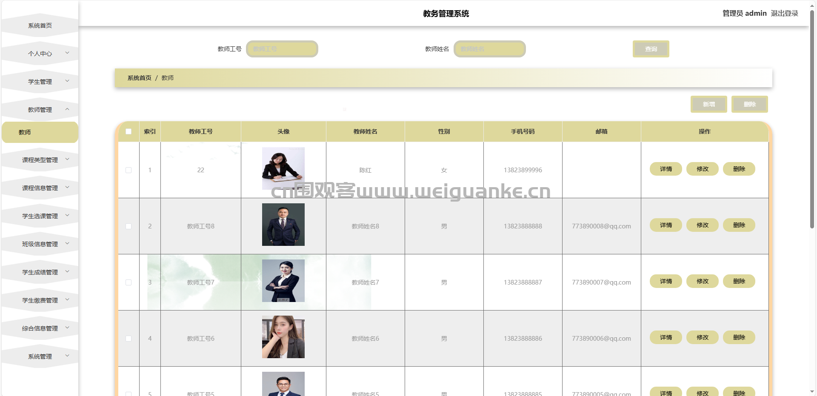This screenshot has width=817, height=396.
Task: Click the 邮箱 column header
Action: click(602, 131)
